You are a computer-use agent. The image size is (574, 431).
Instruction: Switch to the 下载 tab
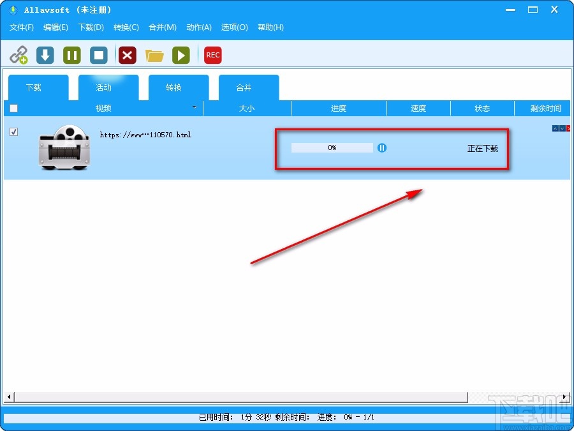(38, 87)
